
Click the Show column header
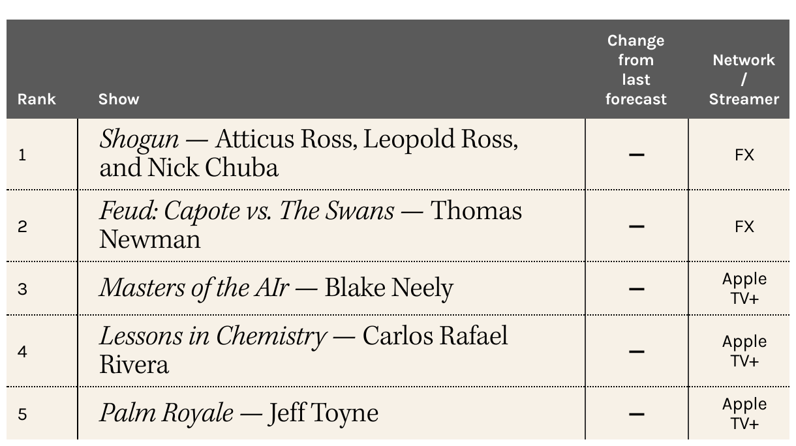[x=119, y=99]
